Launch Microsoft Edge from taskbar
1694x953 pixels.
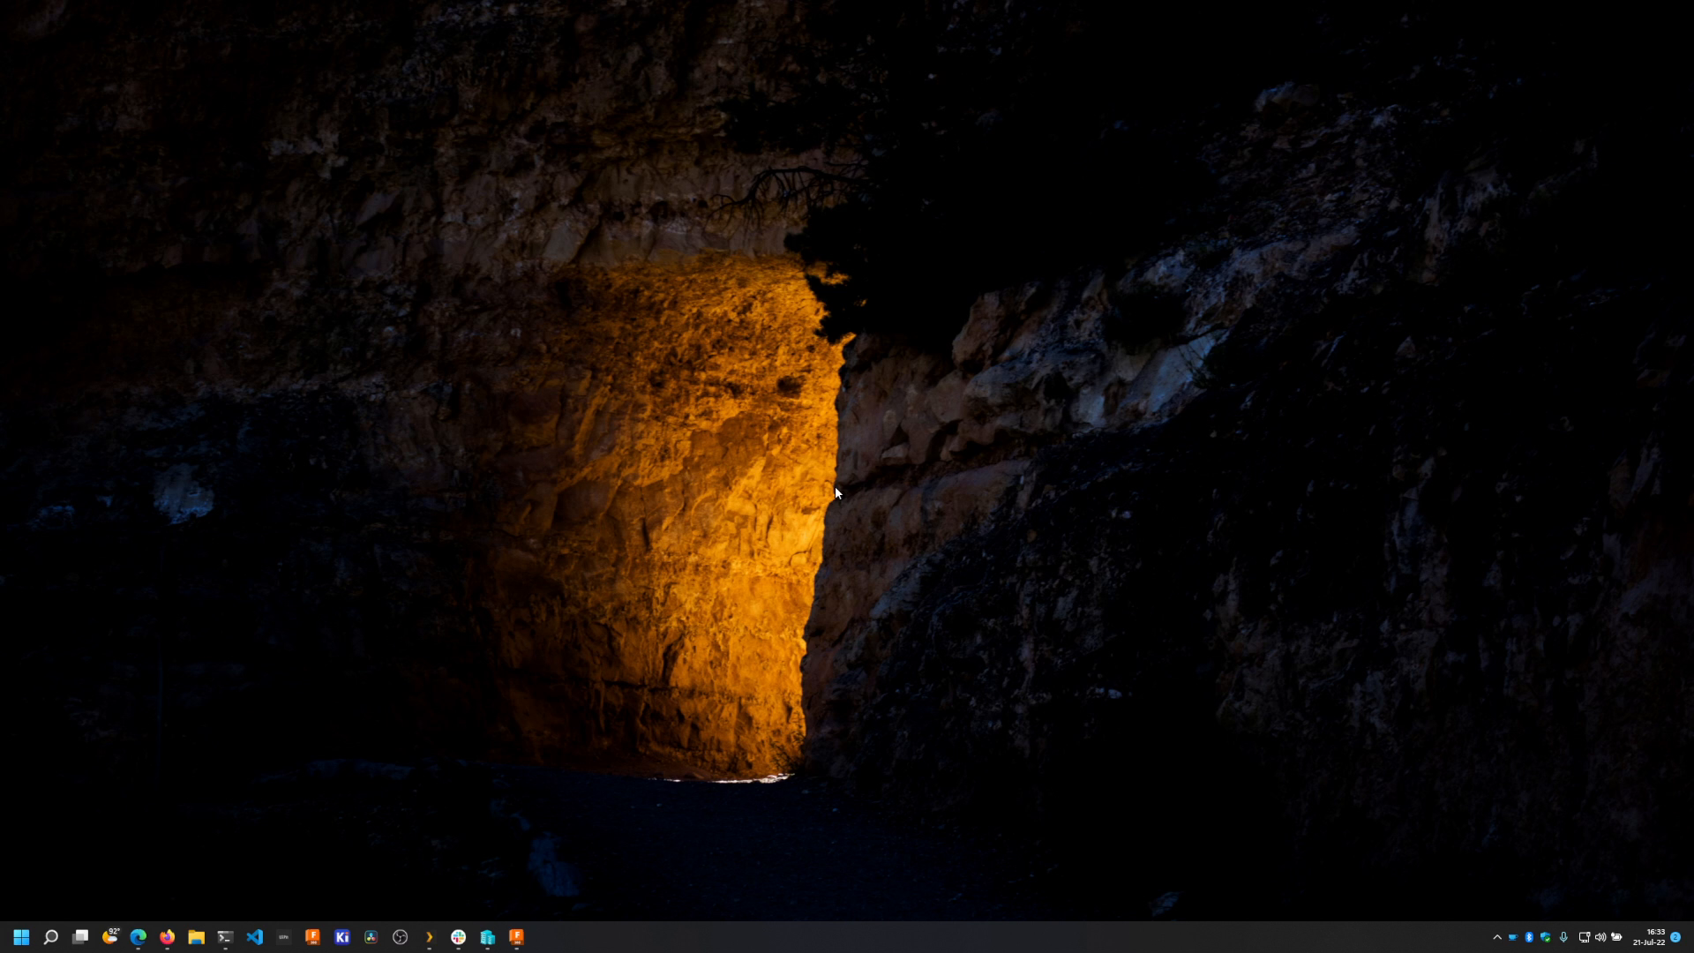tap(139, 937)
